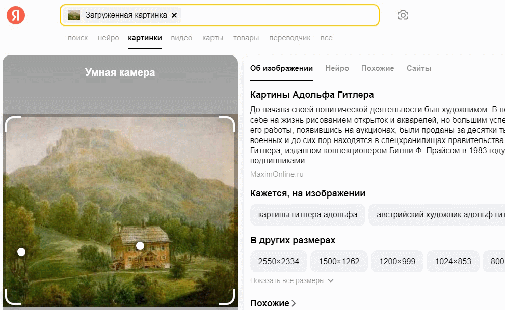
Task: Click the mountain landscape painting
Action: 120,211
